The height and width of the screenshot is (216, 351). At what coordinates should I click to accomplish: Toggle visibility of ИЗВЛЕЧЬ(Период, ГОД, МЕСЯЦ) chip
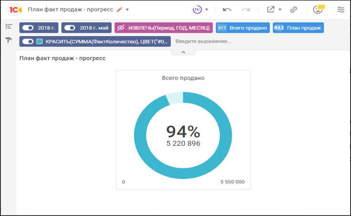121,28
